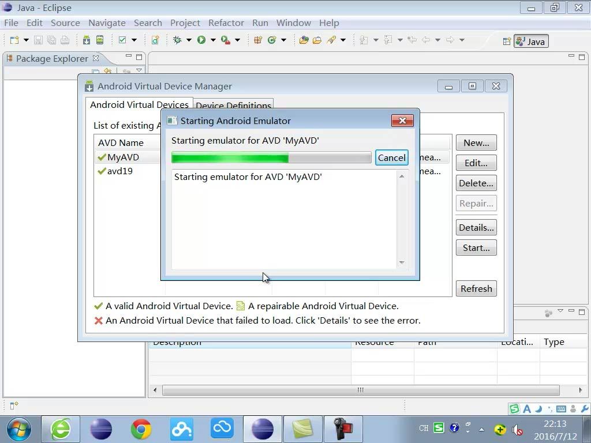Open the File menu

click(x=12, y=23)
